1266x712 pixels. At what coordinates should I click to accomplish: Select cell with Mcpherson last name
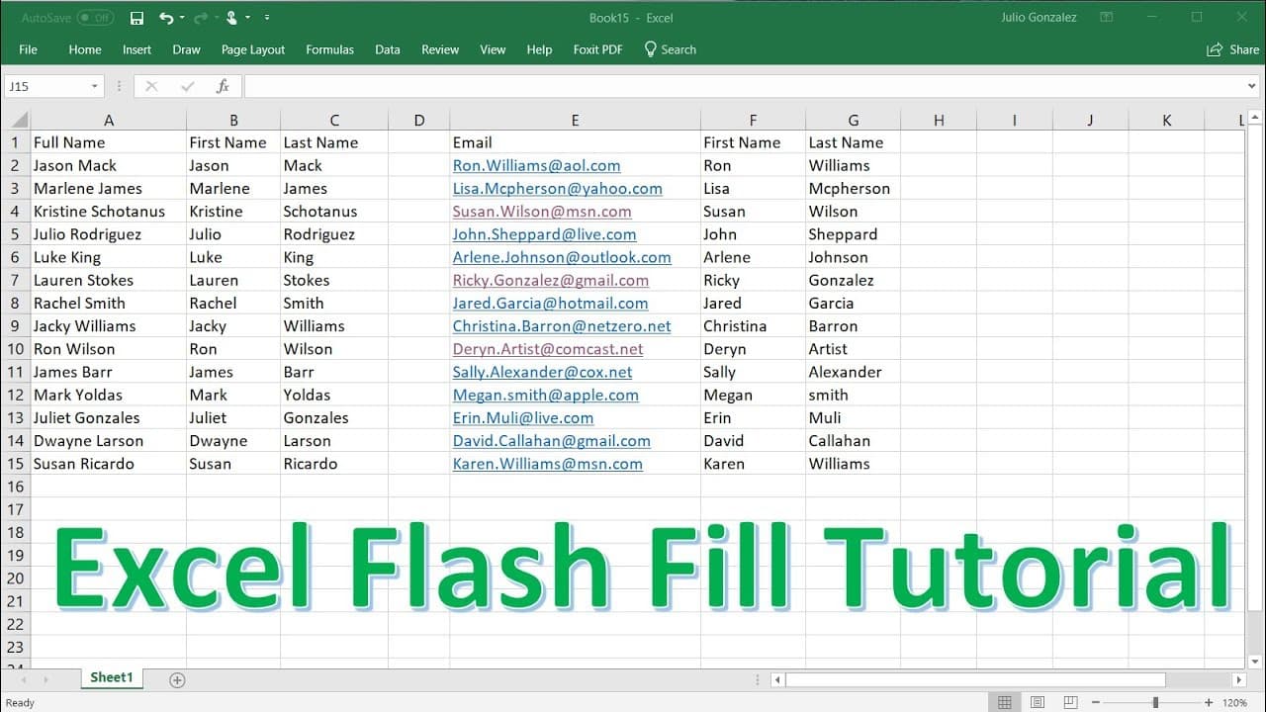[853, 189]
